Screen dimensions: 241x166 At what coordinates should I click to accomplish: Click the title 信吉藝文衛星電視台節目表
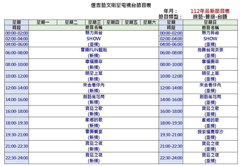(121, 5)
